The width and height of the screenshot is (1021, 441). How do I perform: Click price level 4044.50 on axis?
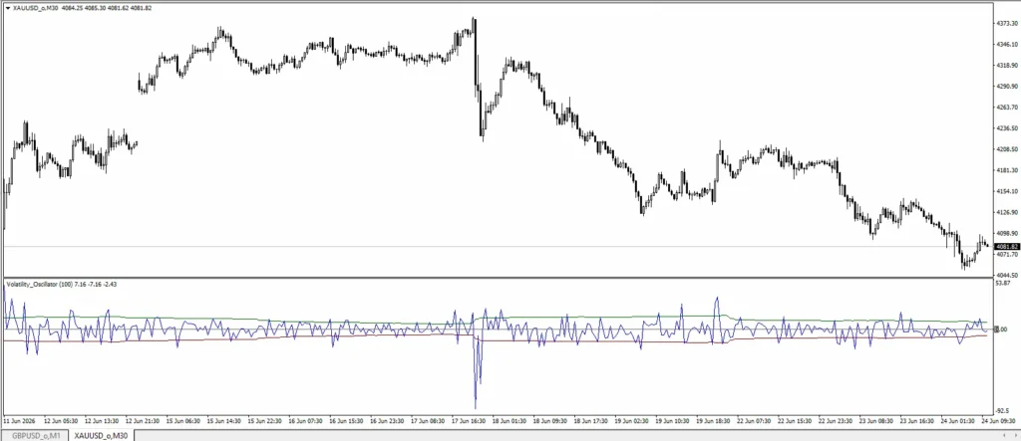tap(1006, 275)
